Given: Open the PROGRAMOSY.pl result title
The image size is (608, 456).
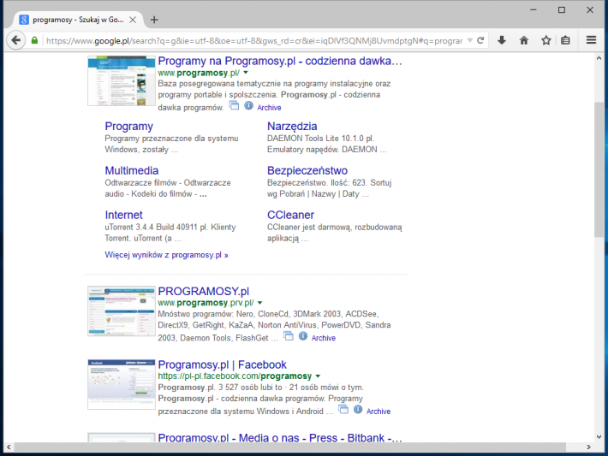Looking at the screenshot, I should 204,291.
